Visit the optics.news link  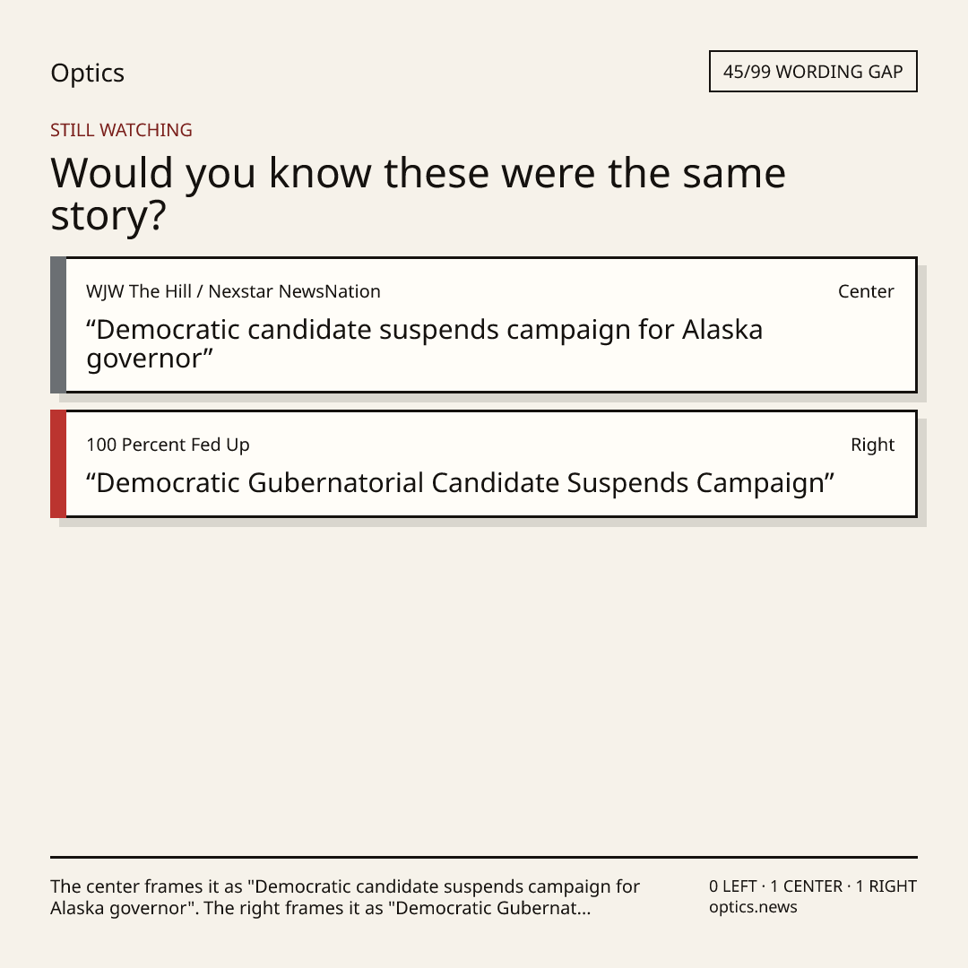pos(753,907)
